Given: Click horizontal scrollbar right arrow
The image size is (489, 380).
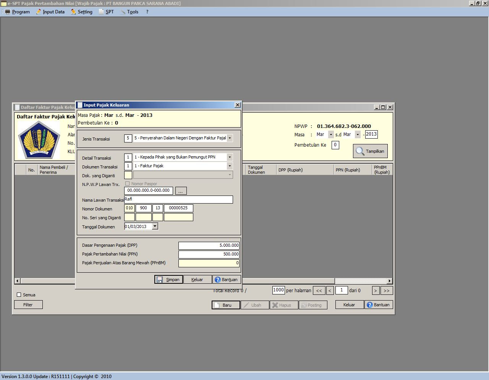Looking at the screenshot, I should 390,281.
